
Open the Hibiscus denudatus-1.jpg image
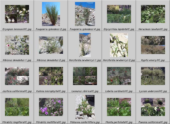coord(17,45)
